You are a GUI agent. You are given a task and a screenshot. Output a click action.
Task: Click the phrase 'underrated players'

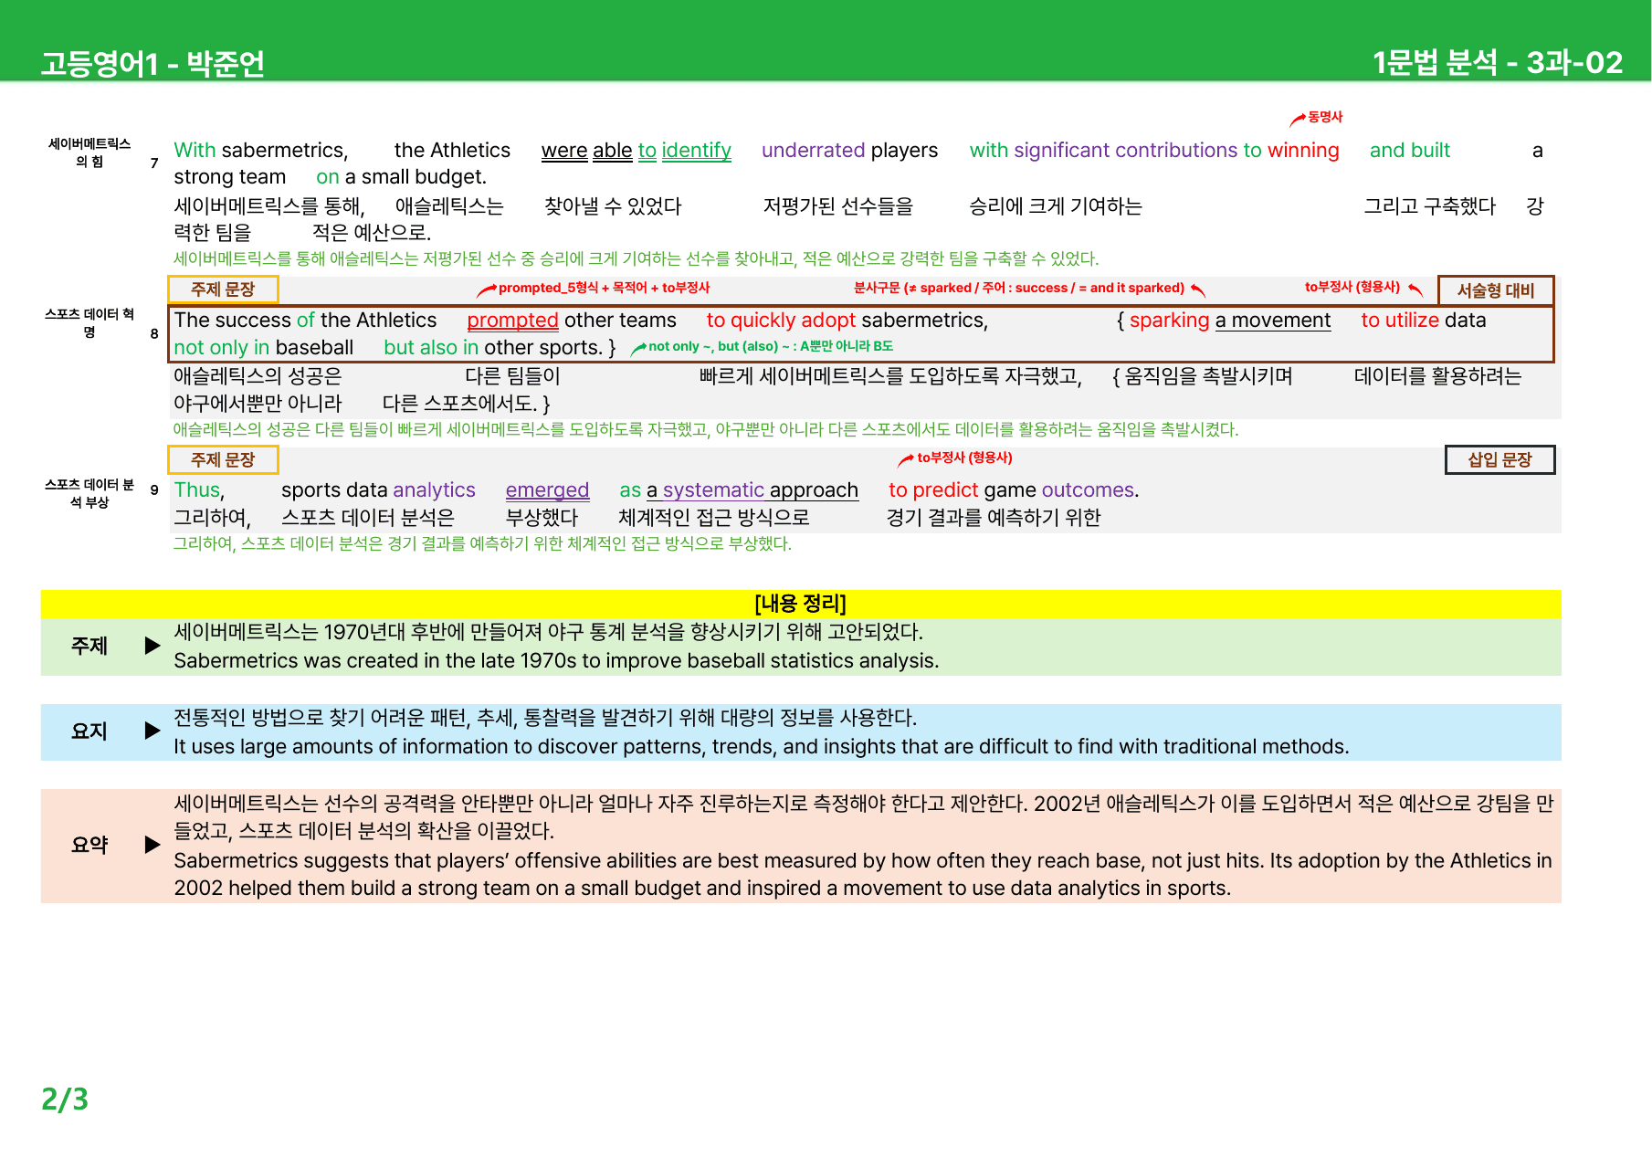coord(849,150)
